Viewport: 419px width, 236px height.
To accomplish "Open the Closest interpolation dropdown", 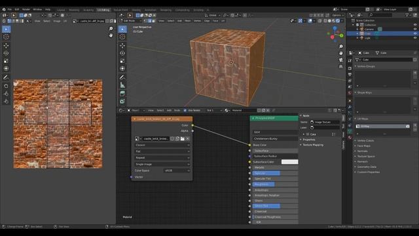I will coord(162,145).
